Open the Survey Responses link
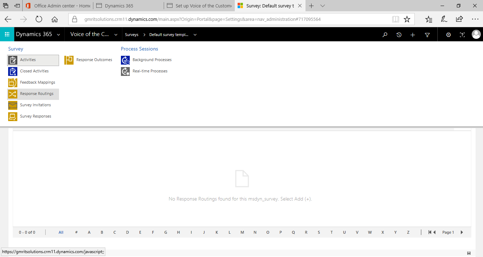Image resolution: width=483 pixels, height=257 pixels. tap(36, 116)
